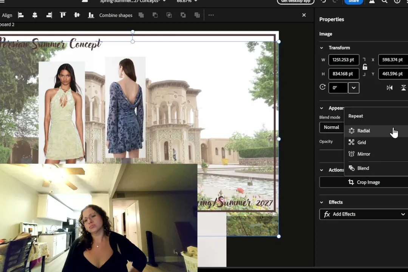Click the fourth Combine shapes icon (Exclude)

pos(183,15)
